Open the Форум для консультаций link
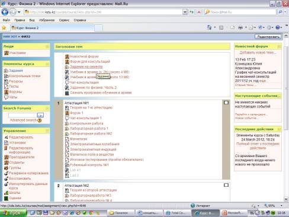The width and height of the screenshot is (289, 217). [90, 62]
